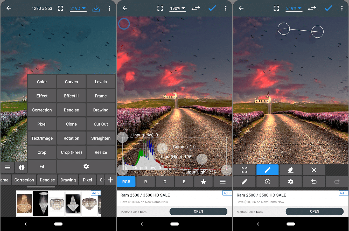Click the Input(High) levels handle
Screen dimensions: 349x231
click(x=202, y=159)
